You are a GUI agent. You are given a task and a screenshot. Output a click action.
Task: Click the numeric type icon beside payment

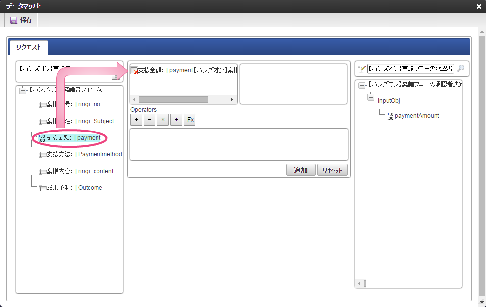[41, 138]
